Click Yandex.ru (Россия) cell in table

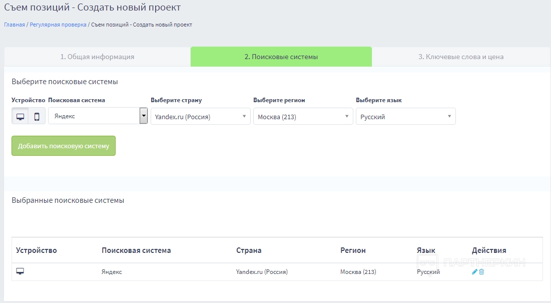pos(262,272)
